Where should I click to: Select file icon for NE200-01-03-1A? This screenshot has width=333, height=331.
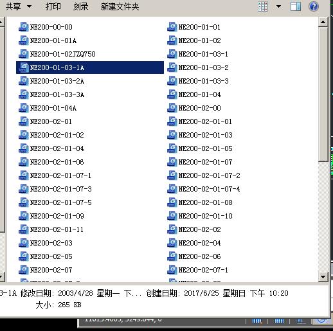click(x=24, y=67)
